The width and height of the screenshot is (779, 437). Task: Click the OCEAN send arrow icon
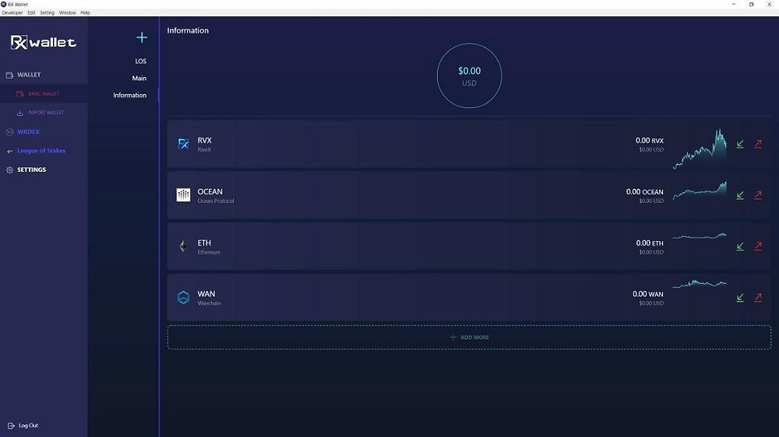[x=758, y=195]
